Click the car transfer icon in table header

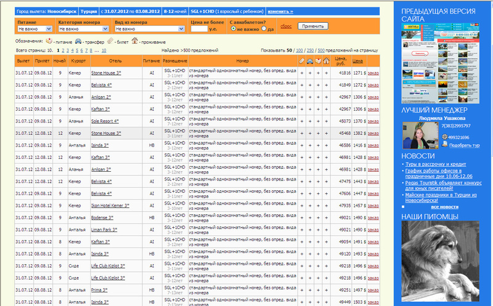(x=309, y=61)
